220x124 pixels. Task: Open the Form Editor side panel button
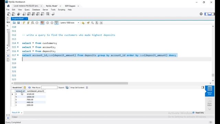coord(210,102)
